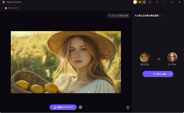Click the main preview image
Image resolution: width=184 pixels, height=113 pixels.
[66, 62]
